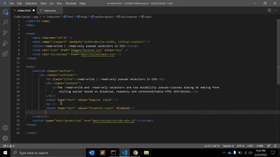The width and height of the screenshot is (280, 157).
Task: Open the Run menu
Action: (59, 3)
